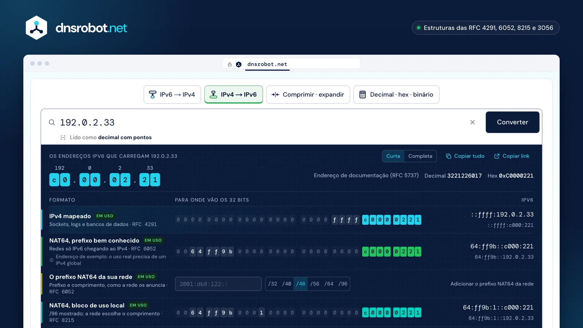Click the Converter button
The image size is (583, 328).
click(512, 122)
